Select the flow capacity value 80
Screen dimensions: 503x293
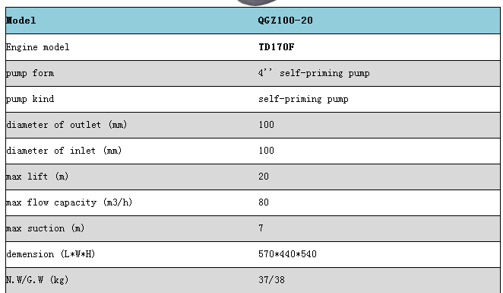(264, 202)
